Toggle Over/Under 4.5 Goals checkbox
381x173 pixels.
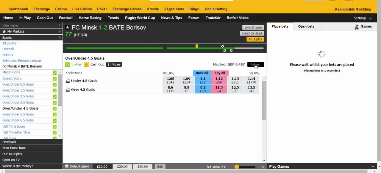pos(54,108)
